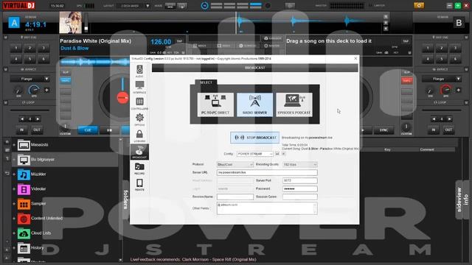The height and width of the screenshot is (265, 472).
Task: Open right deck Flanger effect dropdown
Action: (x=441, y=79)
